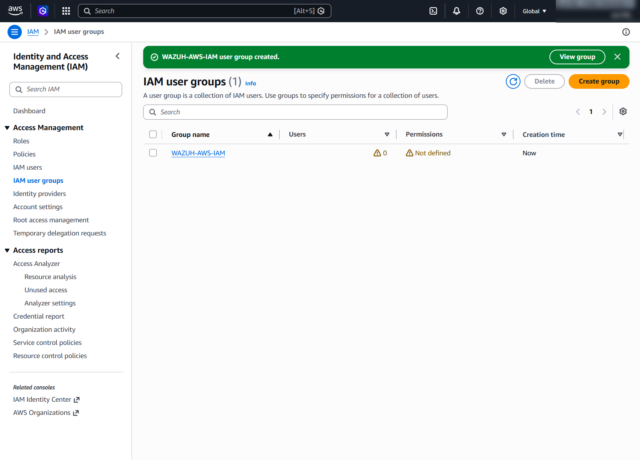Open the IAM Dashboard
This screenshot has width=640, height=460.
(x=29, y=111)
